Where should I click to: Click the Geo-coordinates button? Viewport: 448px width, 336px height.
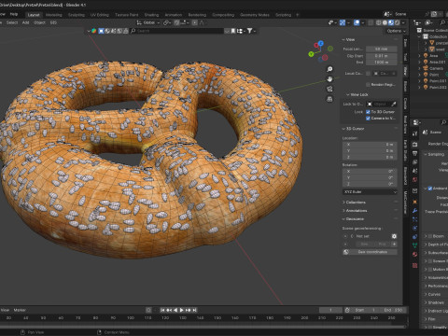coord(370,252)
